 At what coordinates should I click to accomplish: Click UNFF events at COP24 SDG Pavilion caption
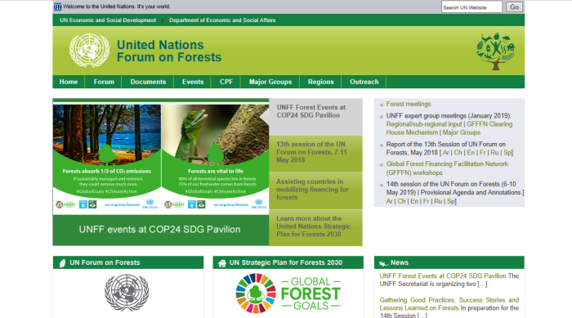160,230
